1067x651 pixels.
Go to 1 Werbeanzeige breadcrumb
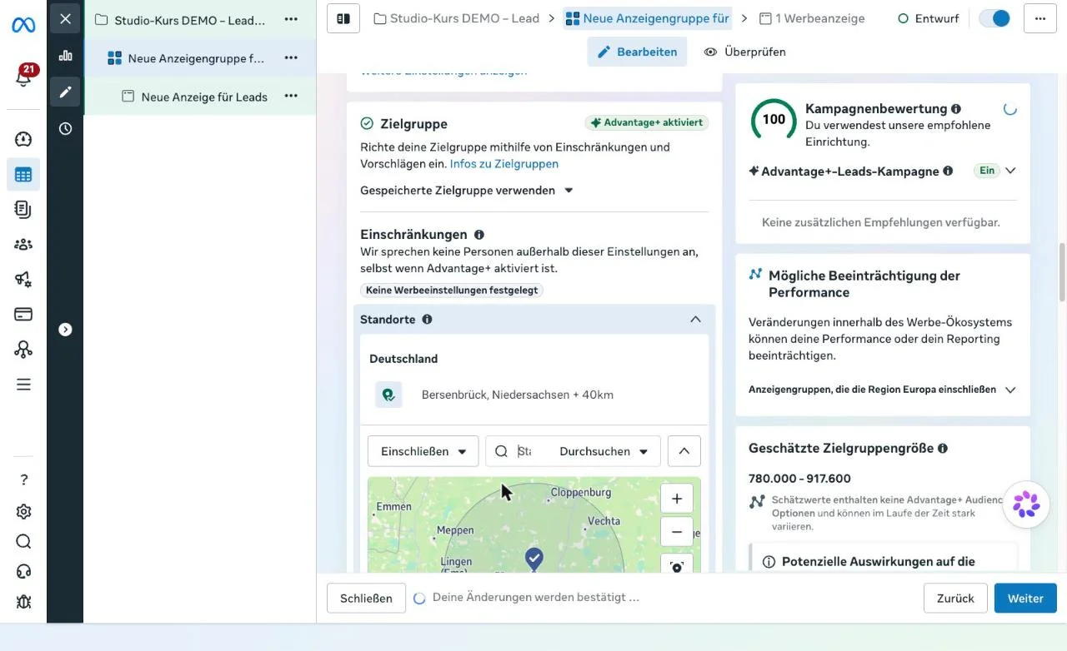click(x=813, y=18)
